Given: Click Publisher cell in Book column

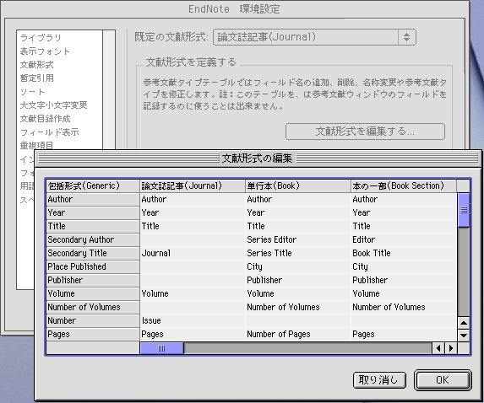Looking at the screenshot, I should (x=298, y=281).
